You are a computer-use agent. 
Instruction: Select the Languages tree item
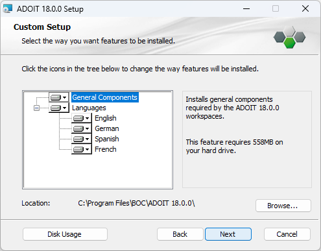pyautogui.click(x=89, y=108)
